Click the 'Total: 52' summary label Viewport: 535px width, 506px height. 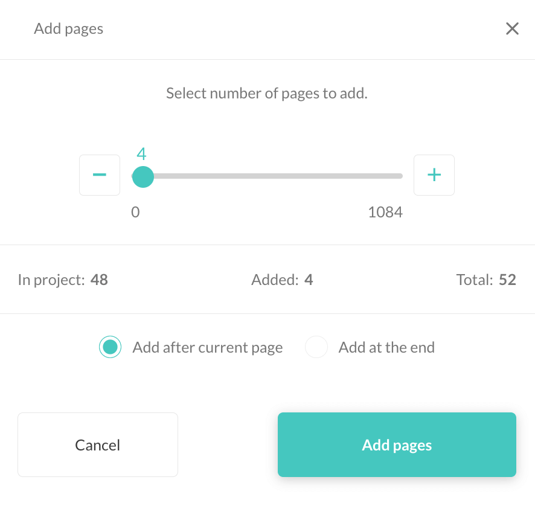(x=486, y=280)
